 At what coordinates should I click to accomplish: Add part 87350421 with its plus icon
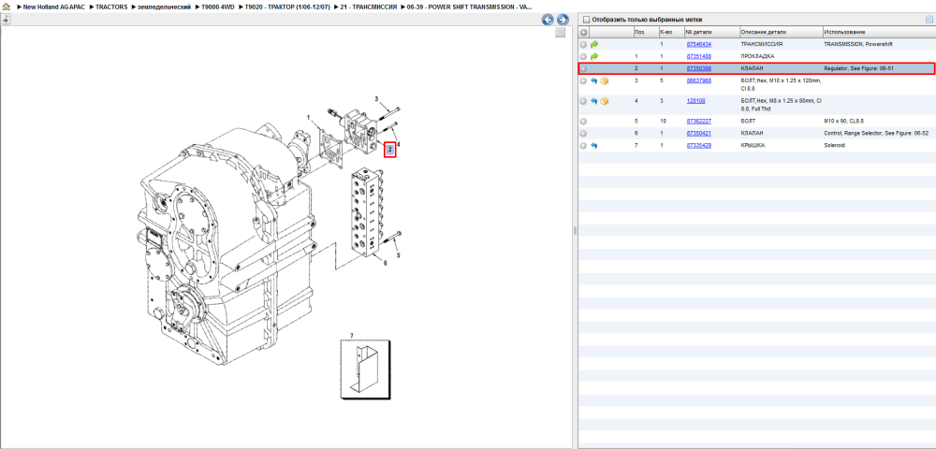pos(583,133)
